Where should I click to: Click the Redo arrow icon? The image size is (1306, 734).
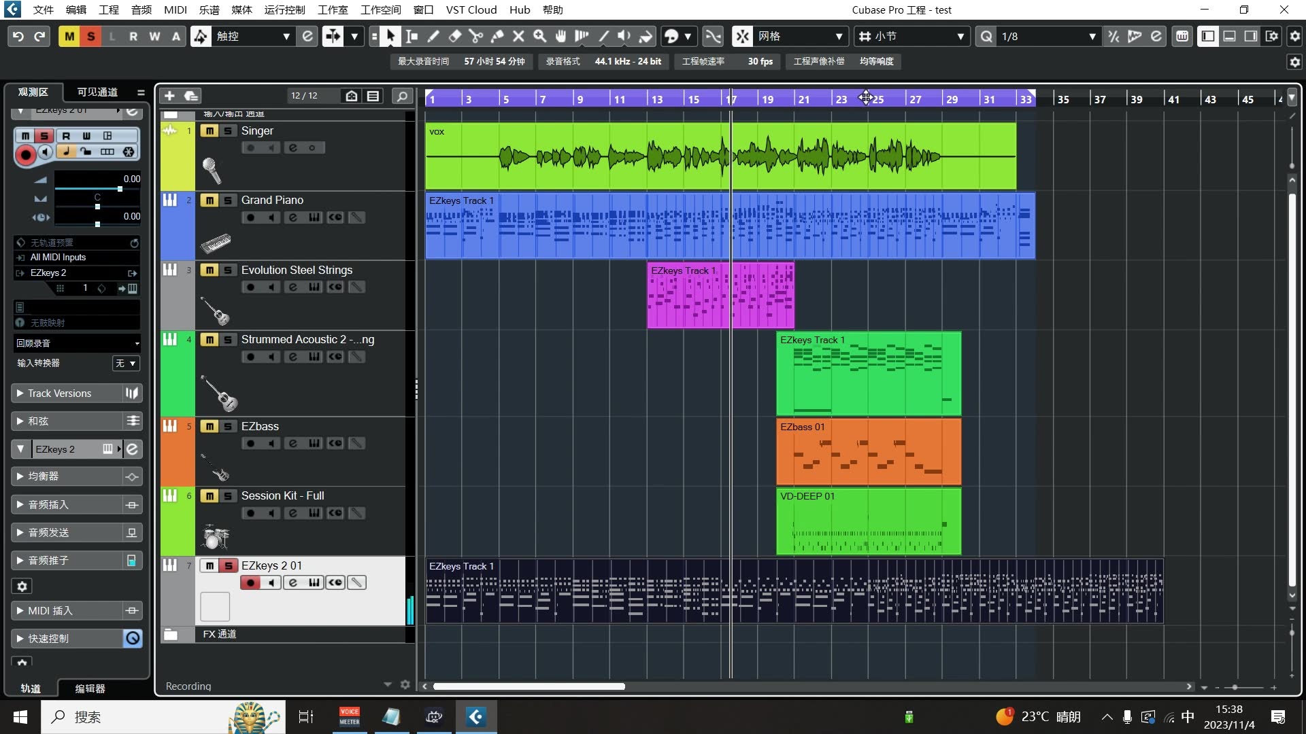pyautogui.click(x=39, y=37)
